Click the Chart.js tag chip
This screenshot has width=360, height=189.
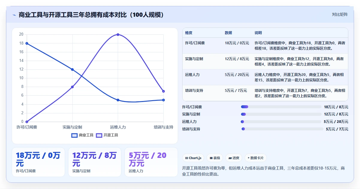tap(193, 158)
